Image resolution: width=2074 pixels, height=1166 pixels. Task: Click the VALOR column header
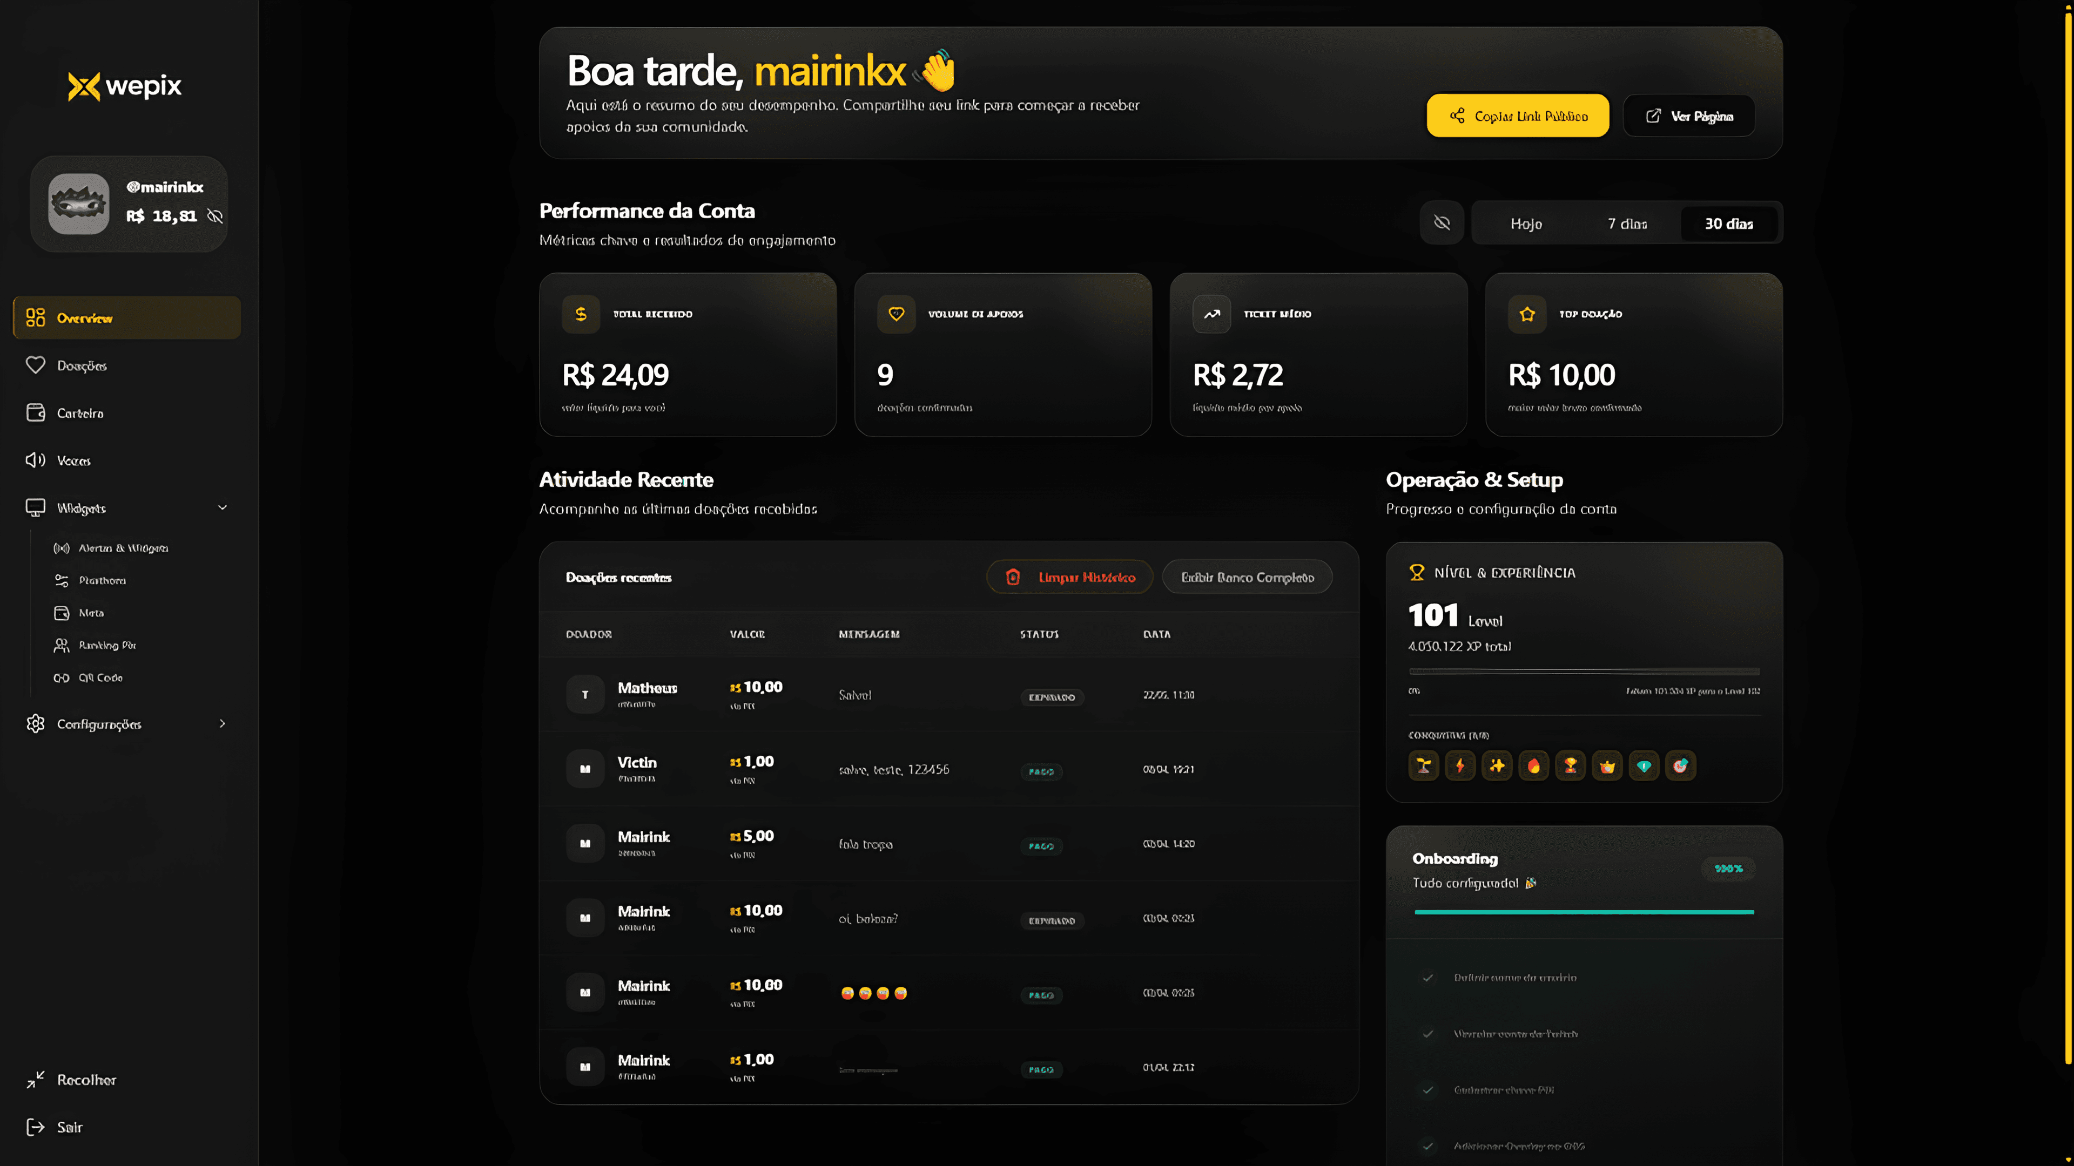point(747,635)
